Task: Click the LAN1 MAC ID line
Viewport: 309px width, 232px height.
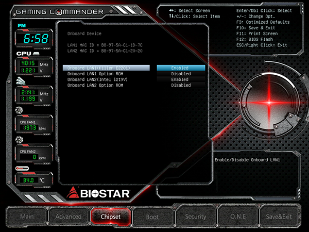Action: [x=105, y=45]
